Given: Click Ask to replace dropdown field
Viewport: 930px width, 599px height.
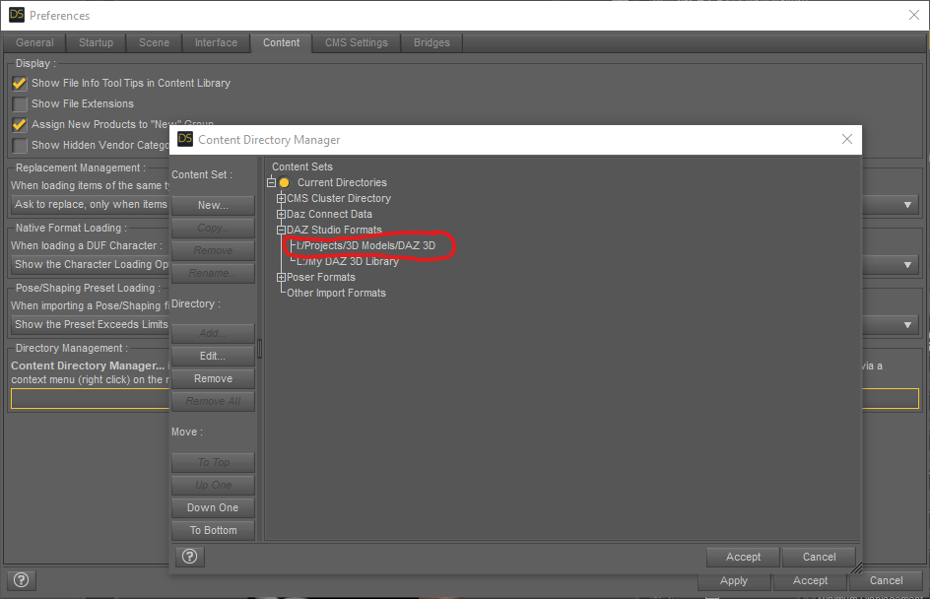Looking at the screenshot, I should point(91,205).
